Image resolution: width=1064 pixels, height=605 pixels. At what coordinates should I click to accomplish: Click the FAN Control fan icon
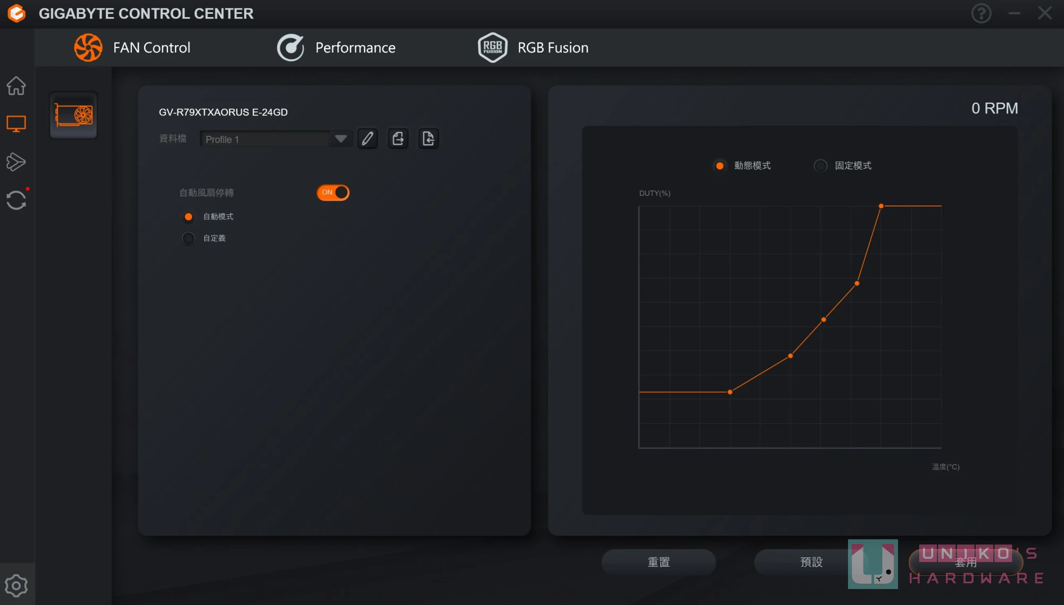pyautogui.click(x=88, y=48)
